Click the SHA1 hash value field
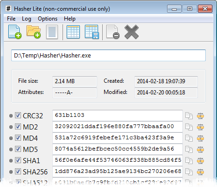 point(118,160)
